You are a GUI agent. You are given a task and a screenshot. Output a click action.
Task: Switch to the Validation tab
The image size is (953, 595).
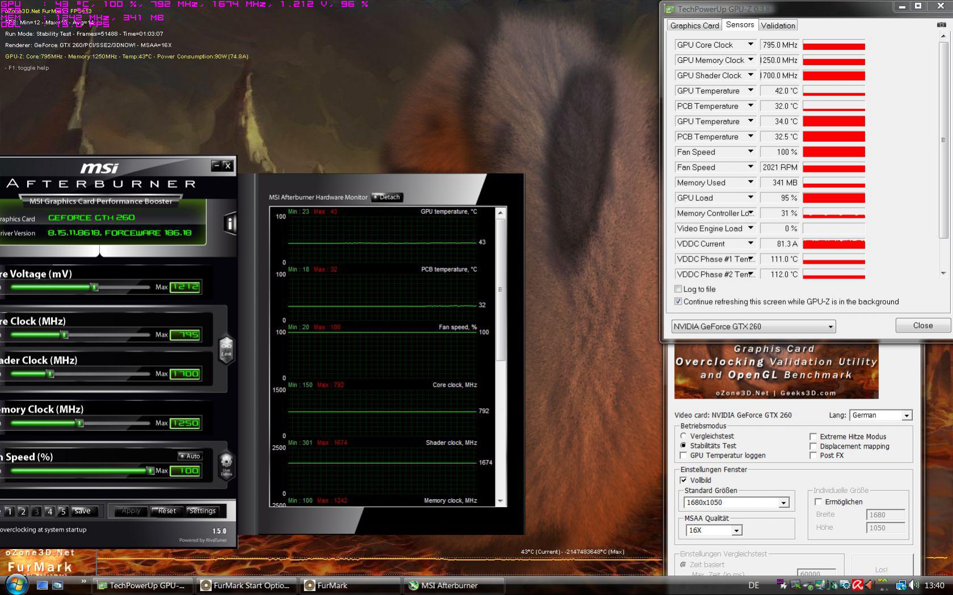point(778,26)
